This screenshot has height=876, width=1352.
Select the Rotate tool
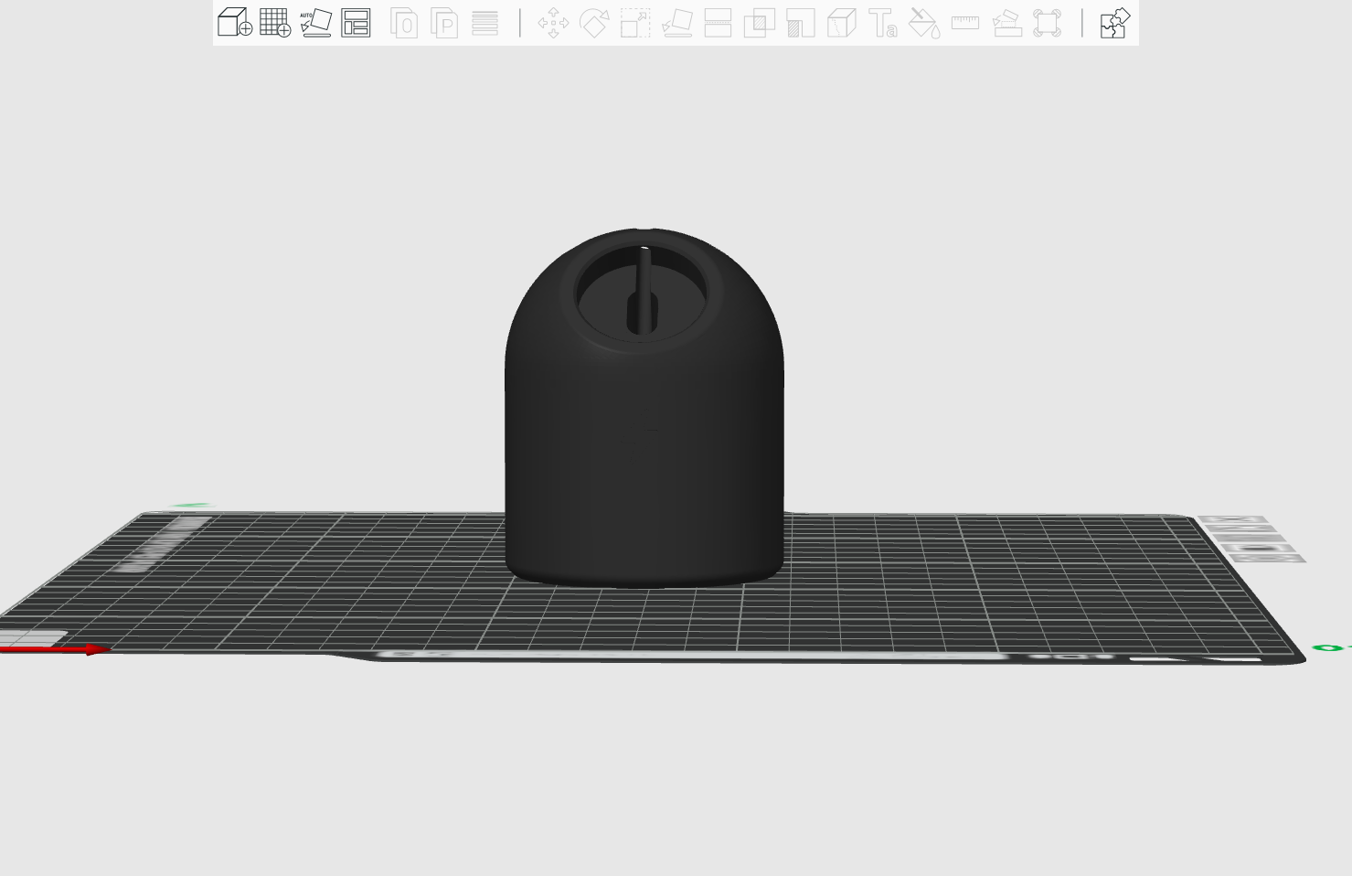(594, 24)
